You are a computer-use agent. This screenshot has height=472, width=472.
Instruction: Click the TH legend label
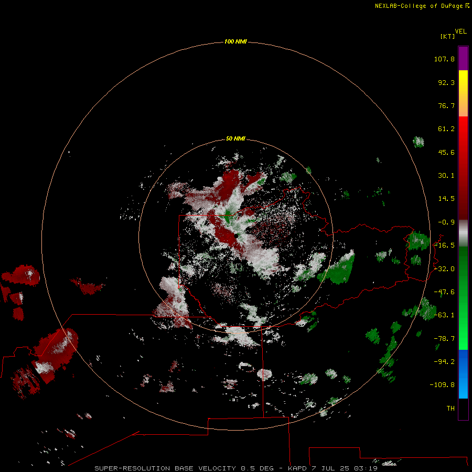(x=450, y=408)
